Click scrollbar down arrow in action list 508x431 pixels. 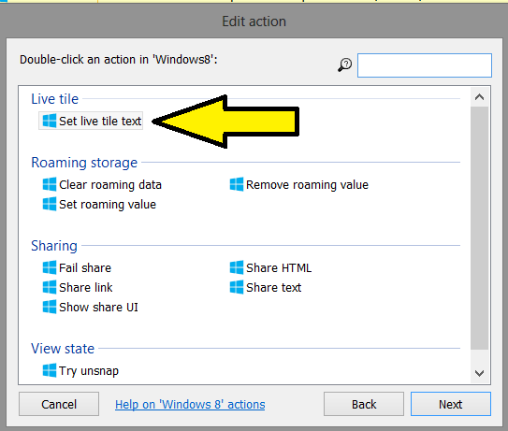click(x=480, y=373)
